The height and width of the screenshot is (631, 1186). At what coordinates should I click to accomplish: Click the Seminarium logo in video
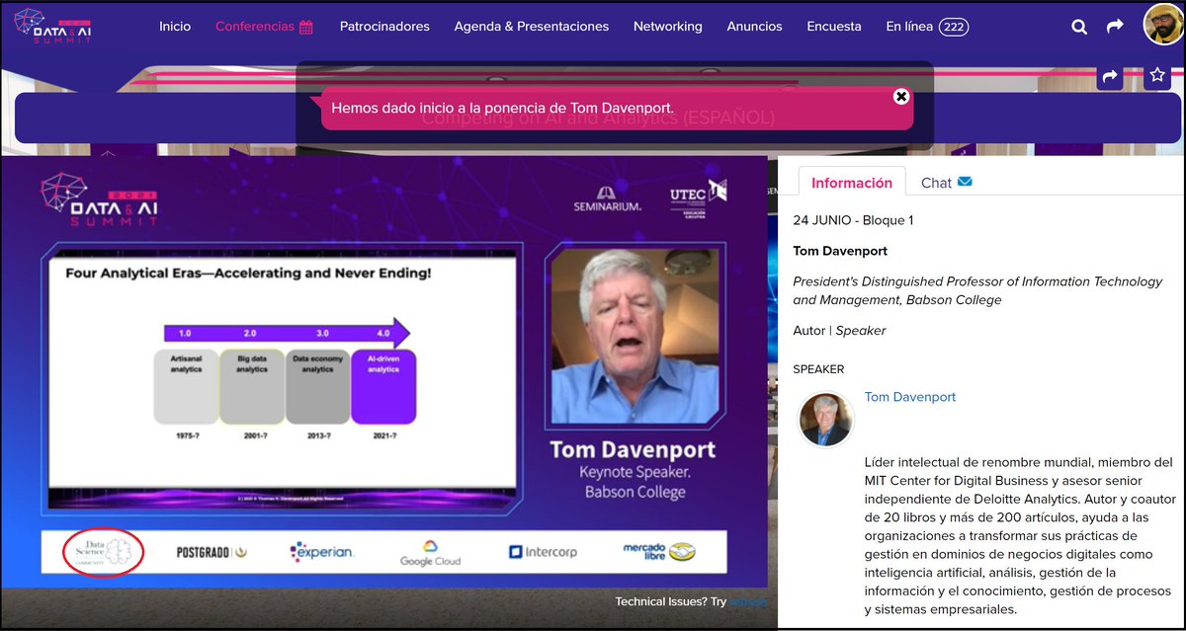click(x=607, y=198)
